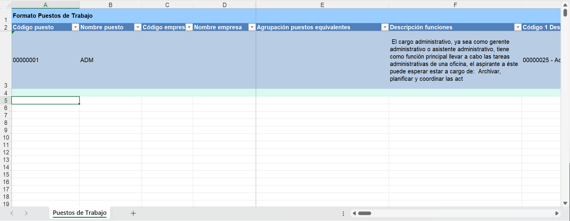Select column B header
The image size is (570, 221).
click(110, 5)
